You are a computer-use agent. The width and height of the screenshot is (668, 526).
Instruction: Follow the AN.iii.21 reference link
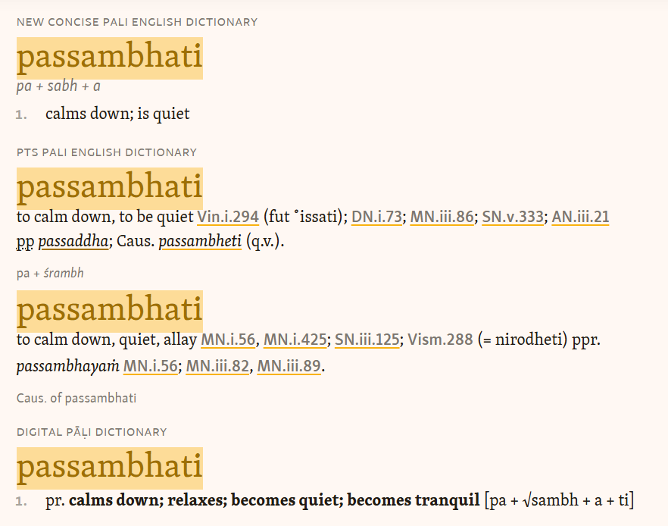[x=580, y=217]
